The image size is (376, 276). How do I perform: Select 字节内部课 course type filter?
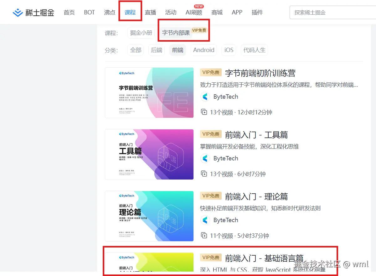pos(176,33)
